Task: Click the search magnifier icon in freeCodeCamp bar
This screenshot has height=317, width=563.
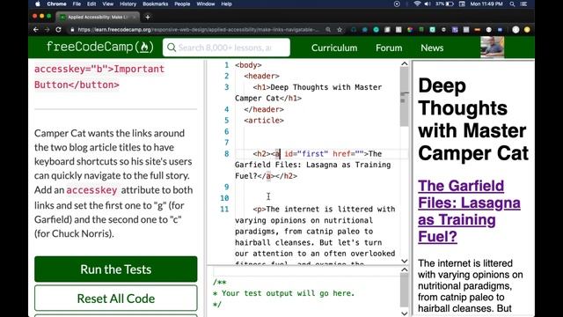Action: click(172, 48)
